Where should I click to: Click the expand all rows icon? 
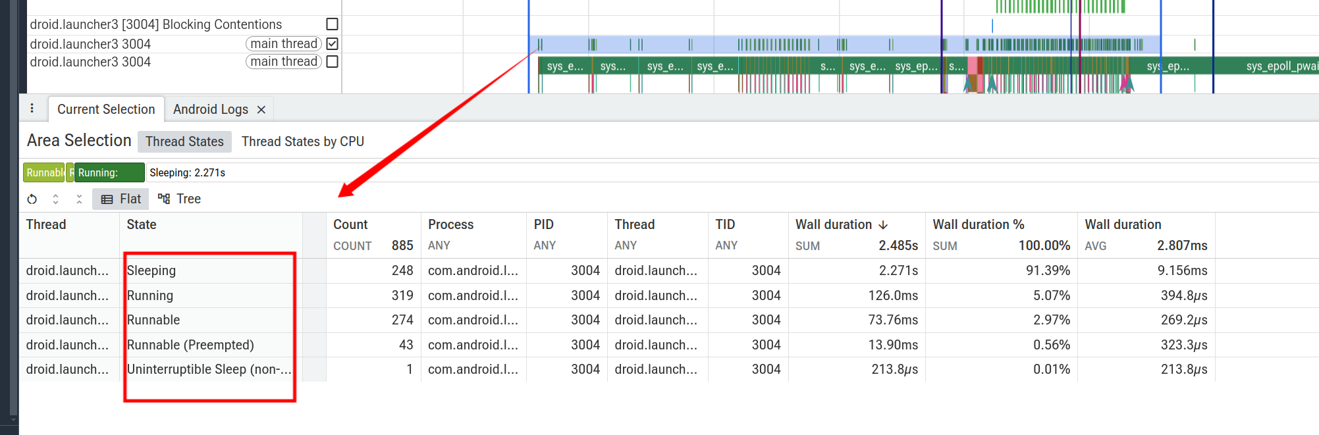55,199
